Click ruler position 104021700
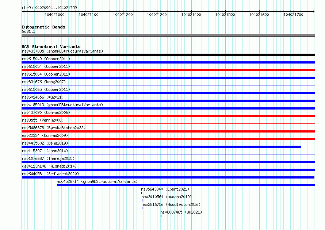This screenshot has width=325, height=230. click(293, 15)
